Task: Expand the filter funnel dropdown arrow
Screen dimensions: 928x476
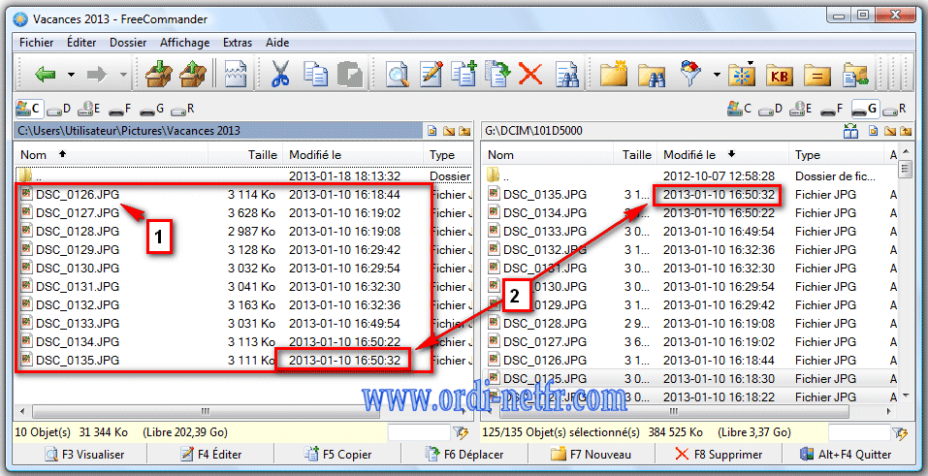Action: click(x=717, y=75)
